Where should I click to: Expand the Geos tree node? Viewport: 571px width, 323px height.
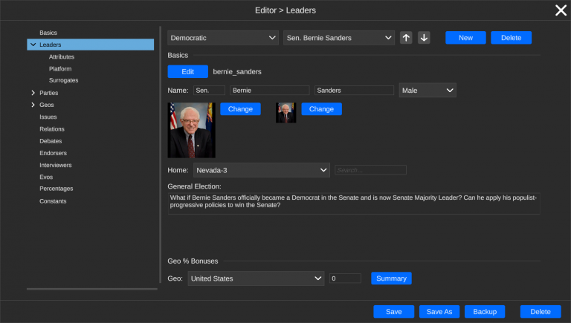point(33,105)
